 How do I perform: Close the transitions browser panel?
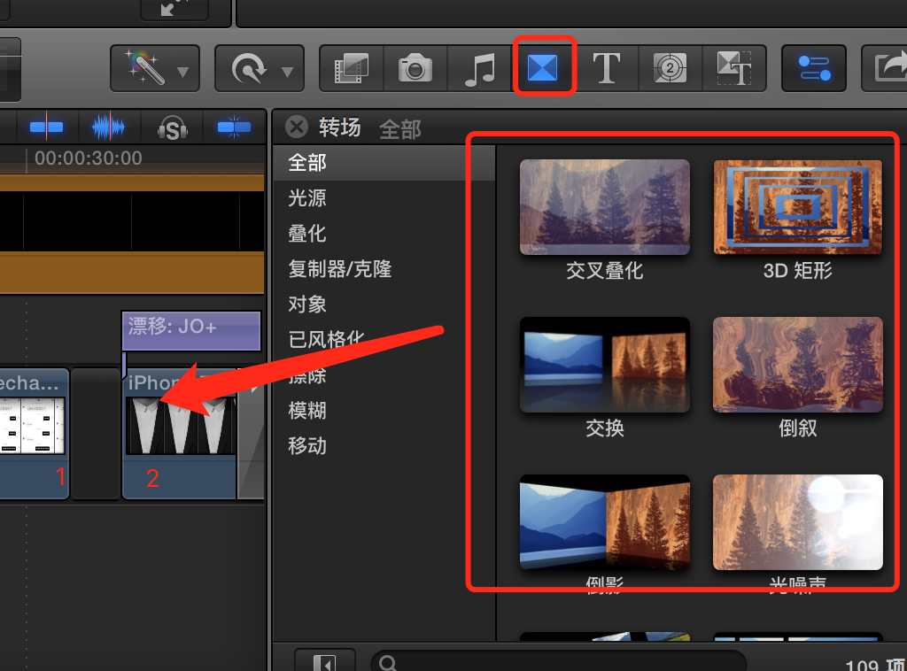tap(297, 127)
